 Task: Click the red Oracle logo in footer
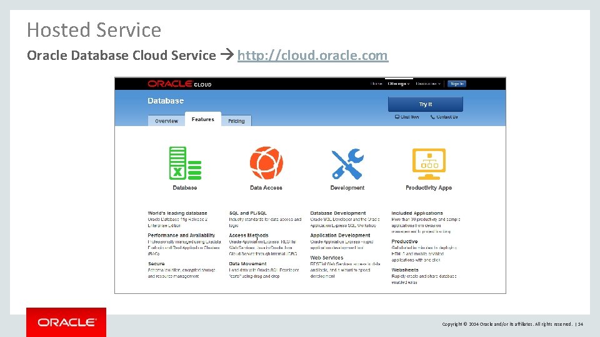[x=66, y=322]
